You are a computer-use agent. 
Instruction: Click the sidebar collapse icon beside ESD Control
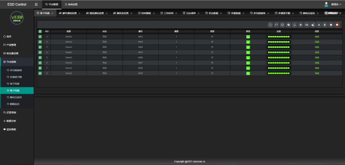coord(36,4)
